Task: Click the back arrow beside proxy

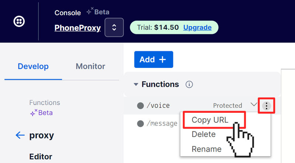Action: click(x=20, y=135)
